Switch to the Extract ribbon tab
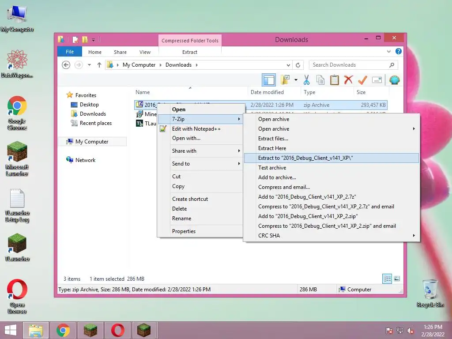The width and height of the screenshot is (452, 339). point(190,52)
